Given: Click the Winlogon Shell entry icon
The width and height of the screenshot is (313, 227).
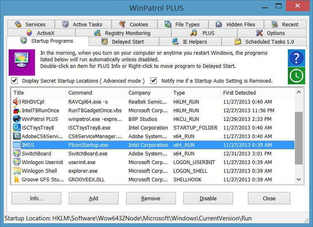Looking at the screenshot, I should [x=17, y=171].
